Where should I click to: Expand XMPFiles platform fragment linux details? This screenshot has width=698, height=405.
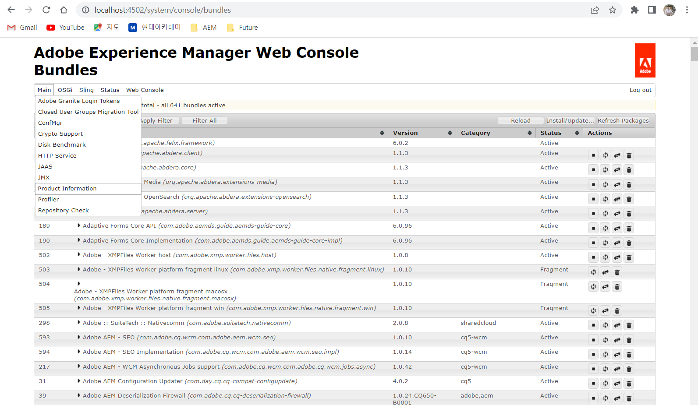click(79, 269)
